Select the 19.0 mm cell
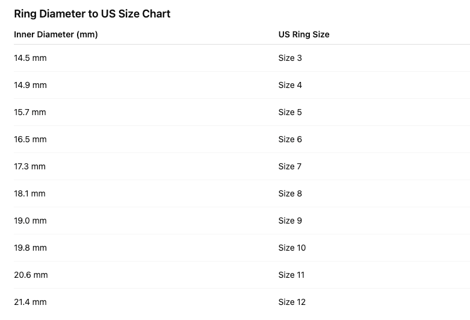The image size is (470, 320). 30,221
